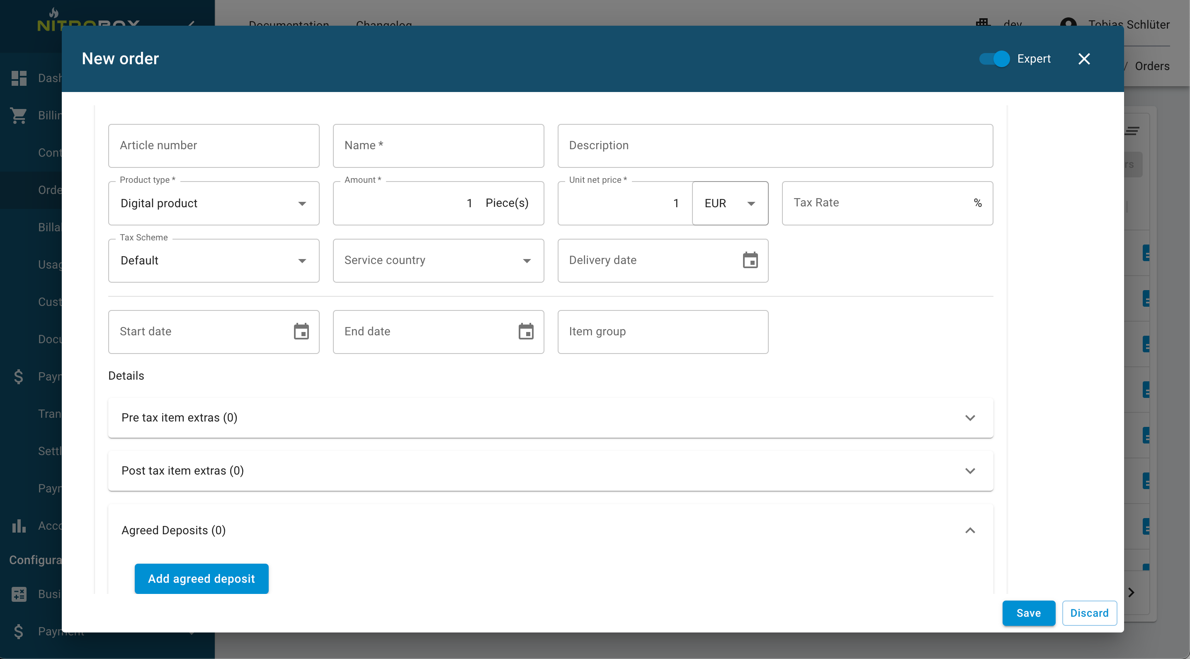Expand Pre tax item extras section
This screenshot has height=659, width=1190.
point(970,418)
